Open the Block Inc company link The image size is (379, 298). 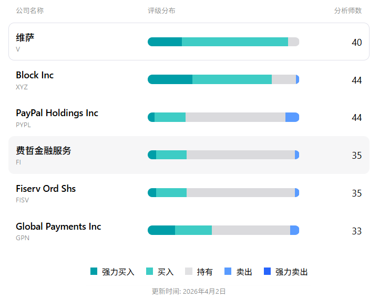point(35,75)
